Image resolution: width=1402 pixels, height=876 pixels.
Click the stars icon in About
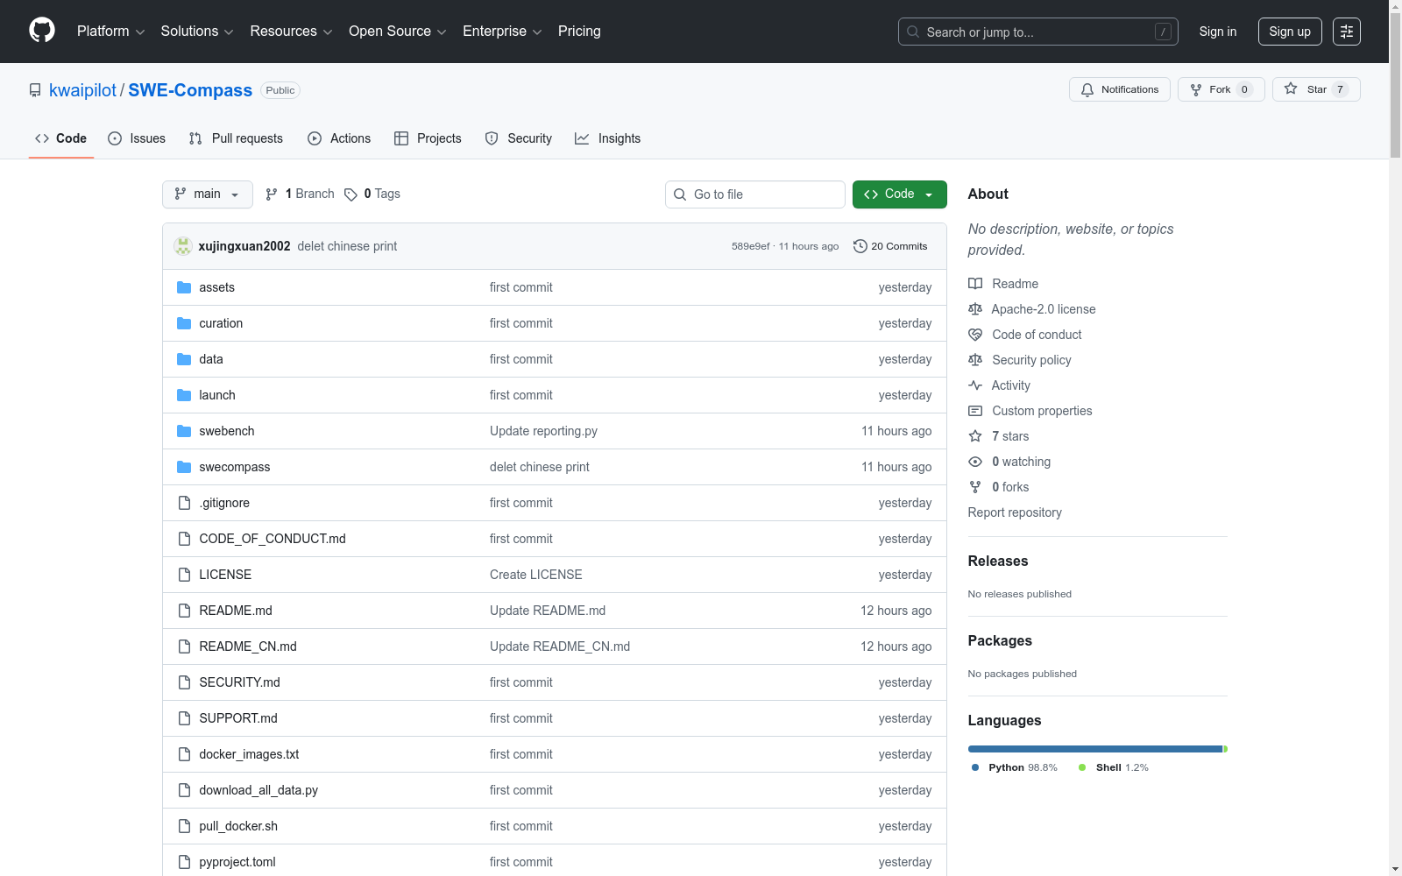pos(975,436)
